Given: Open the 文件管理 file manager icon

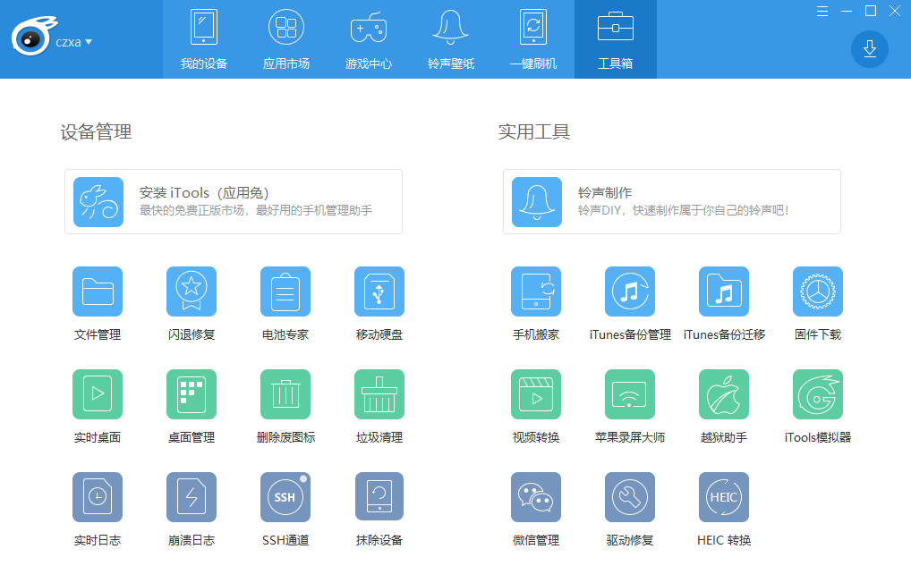Looking at the screenshot, I should (x=98, y=291).
